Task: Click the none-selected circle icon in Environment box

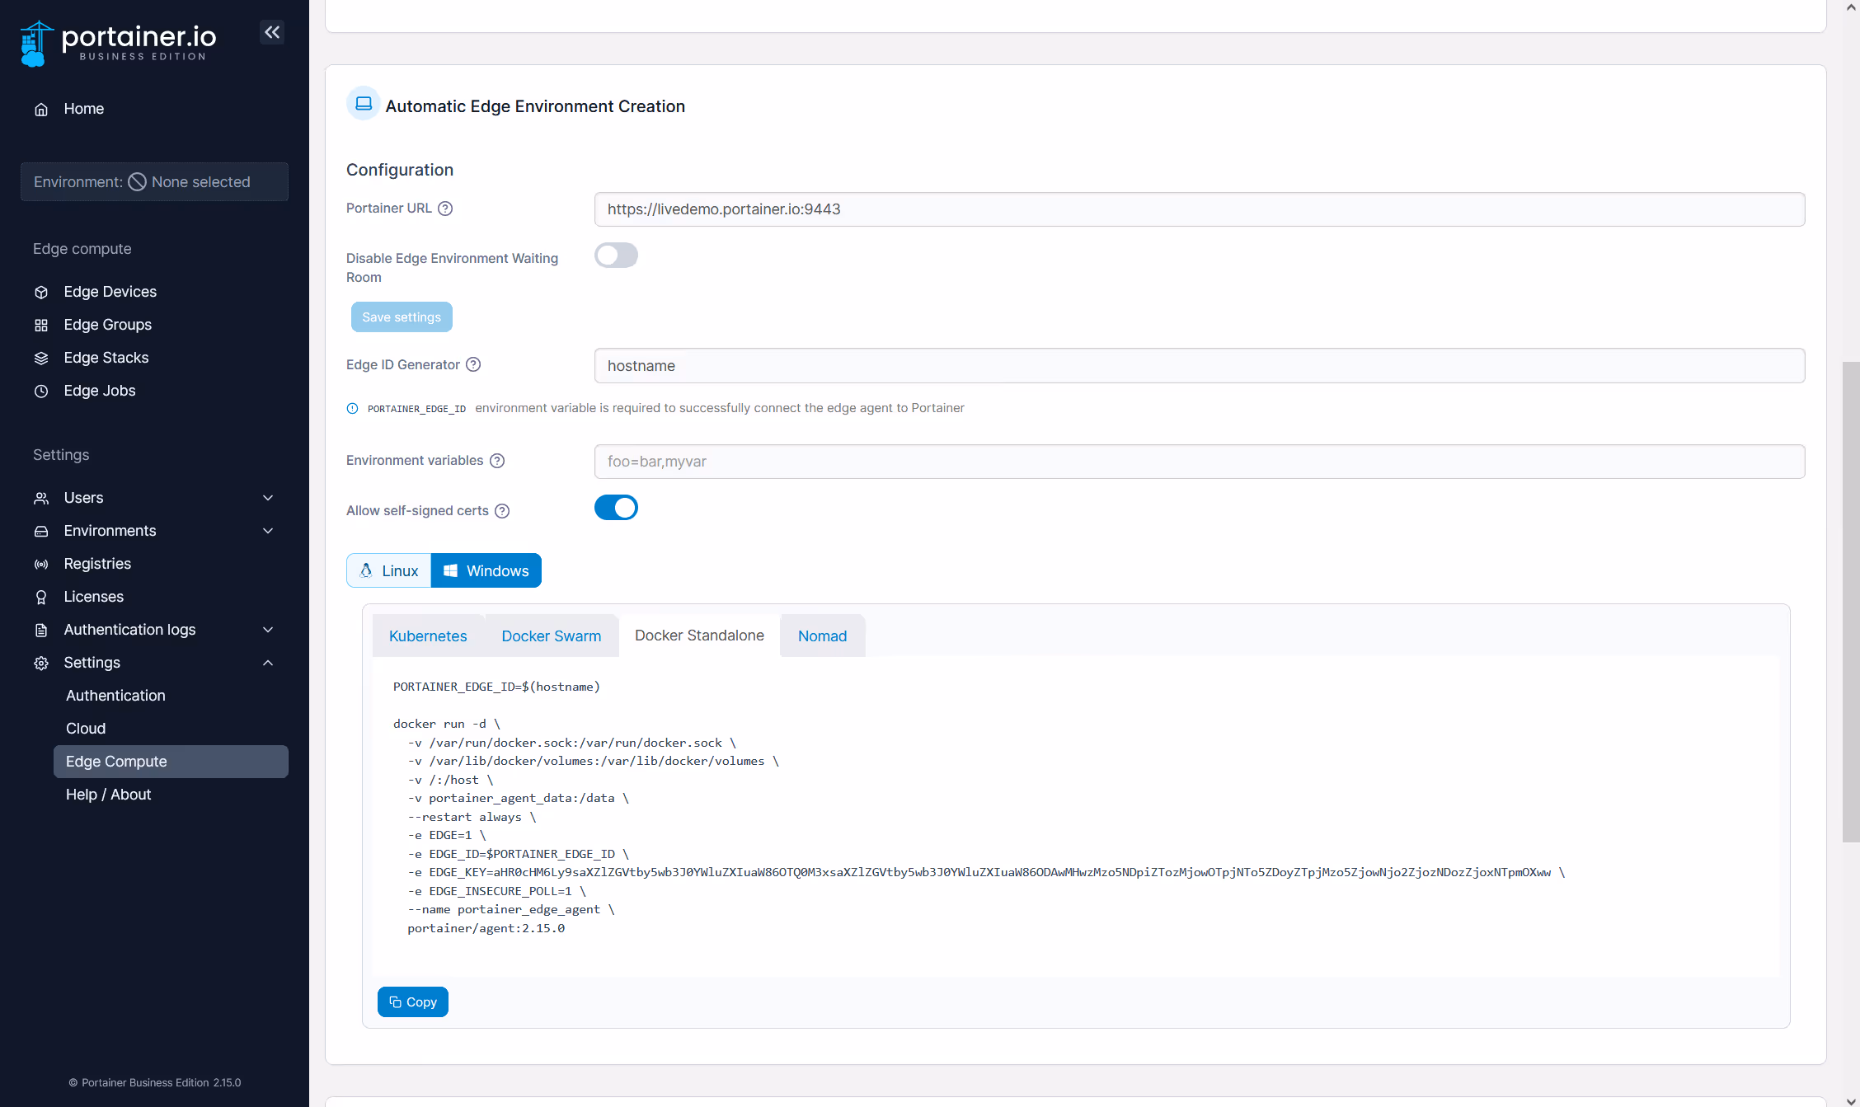Action: pyautogui.click(x=138, y=182)
